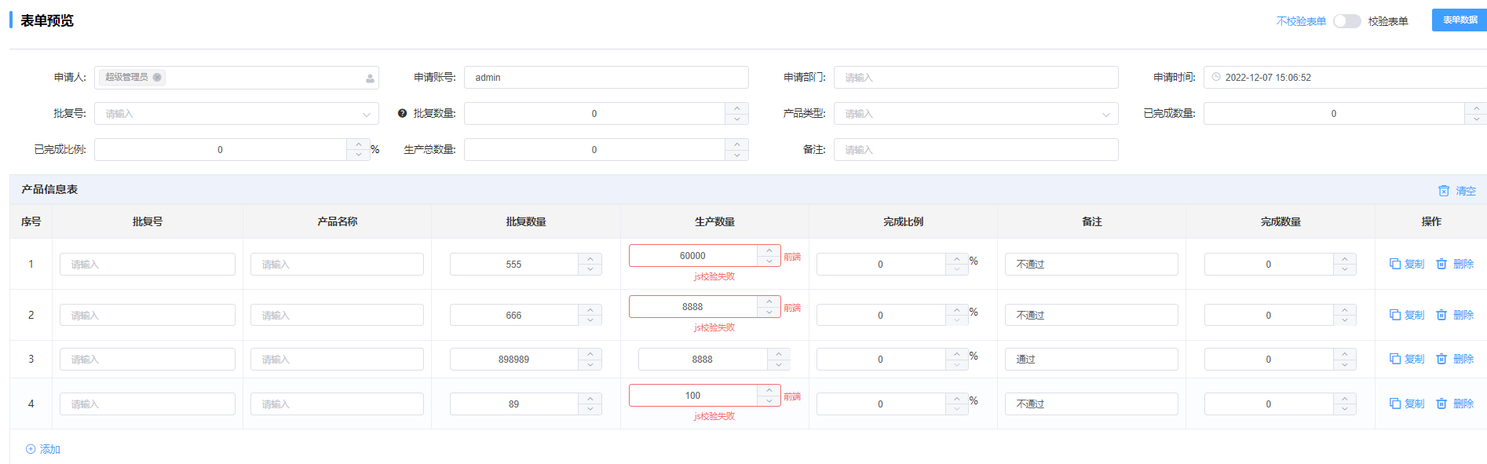Viewport: 1487px width, 464px height.
Task: Click the row 3 备注 field showing 通过
Action: [1091, 359]
